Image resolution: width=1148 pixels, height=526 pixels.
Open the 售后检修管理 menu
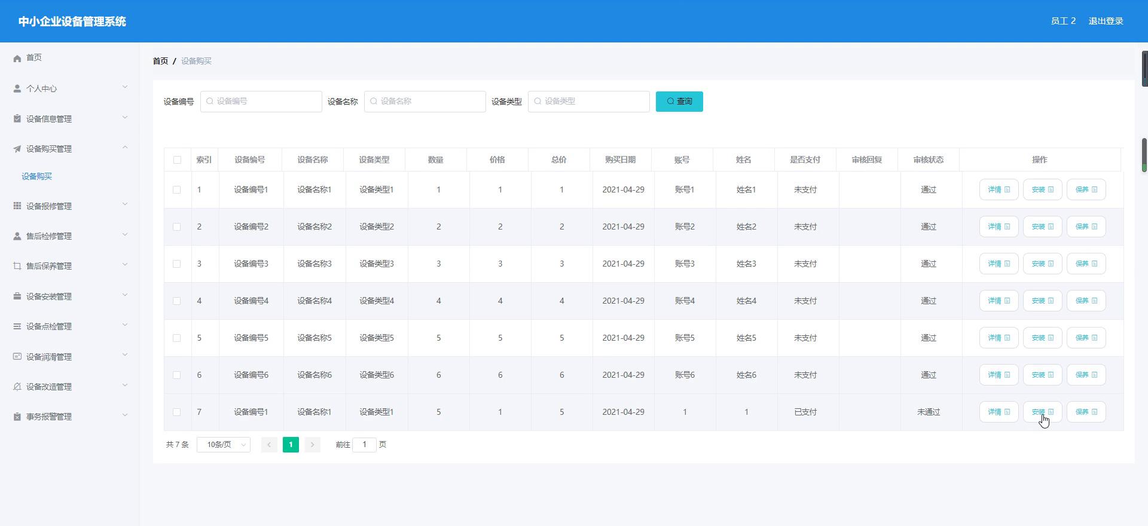pos(49,236)
